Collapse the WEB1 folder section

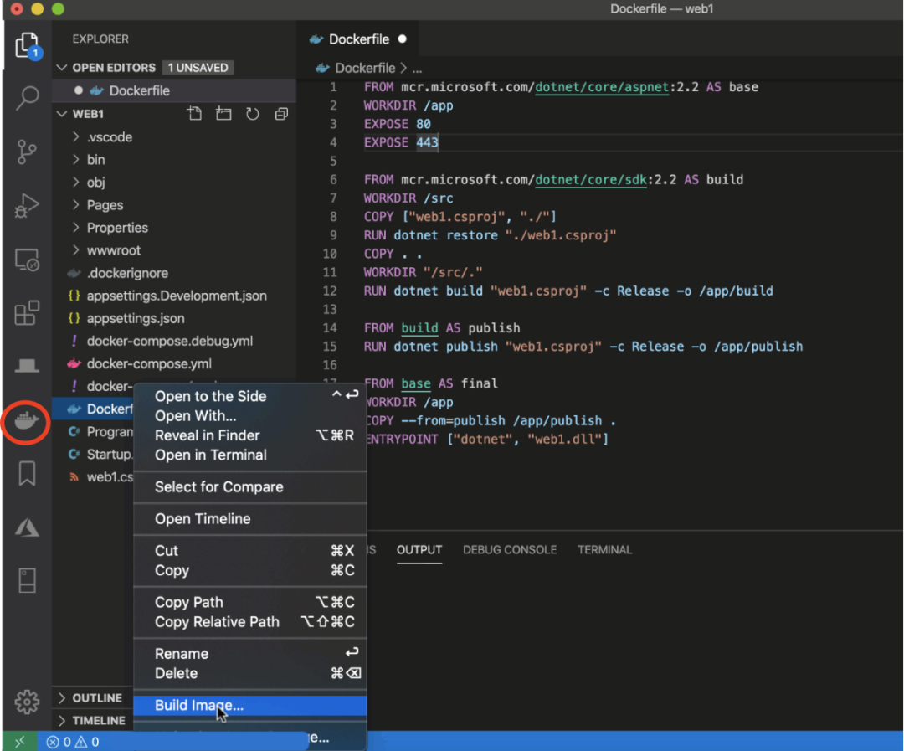coord(62,114)
